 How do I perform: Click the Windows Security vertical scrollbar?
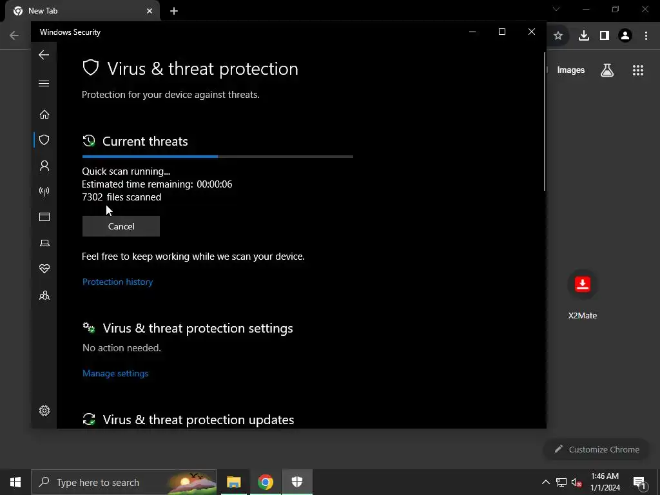tap(545, 122)
